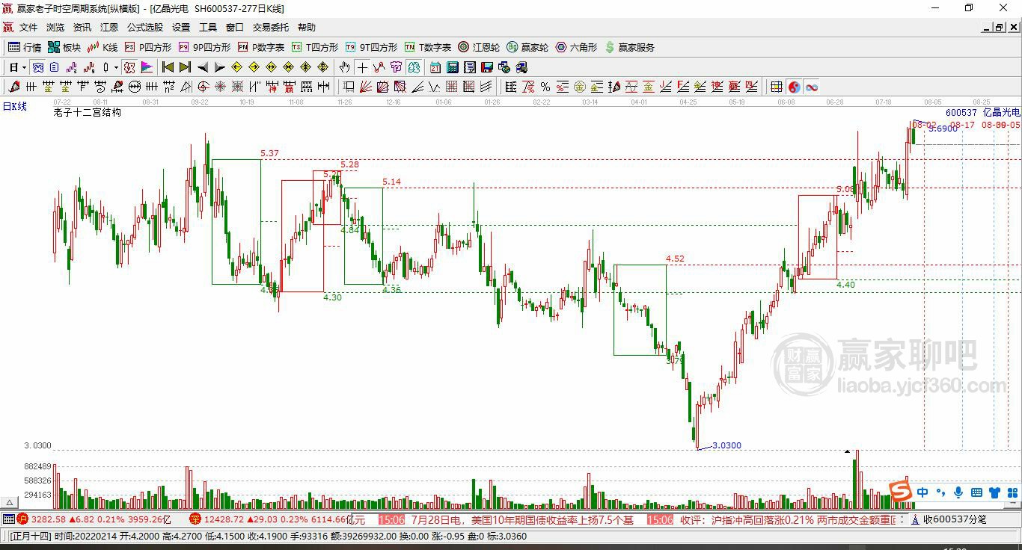1022x550 pixels.
Task: Open the 9T四方形 tool
Action: tap(371, 47)
